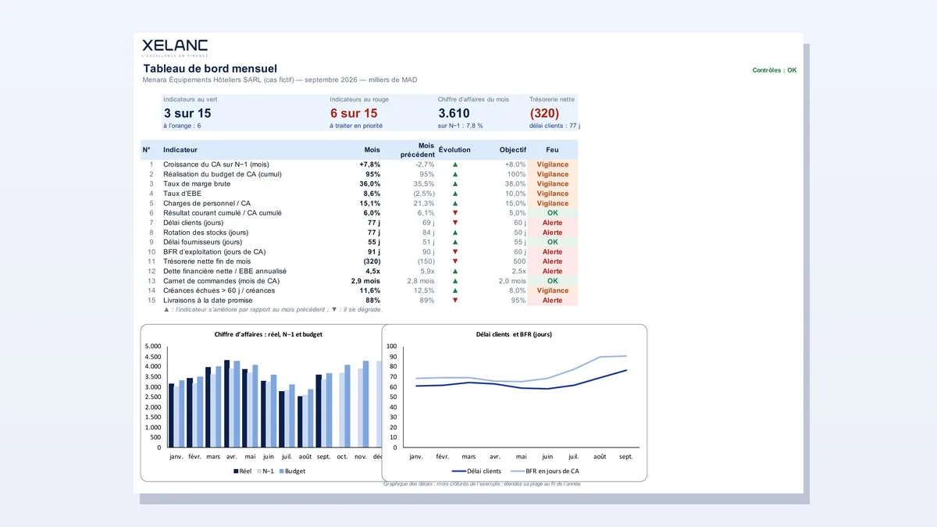
Task: Click the Alerte status for Livraisons à la date promise
Action: pyautogui.click(x=553, y=301)
